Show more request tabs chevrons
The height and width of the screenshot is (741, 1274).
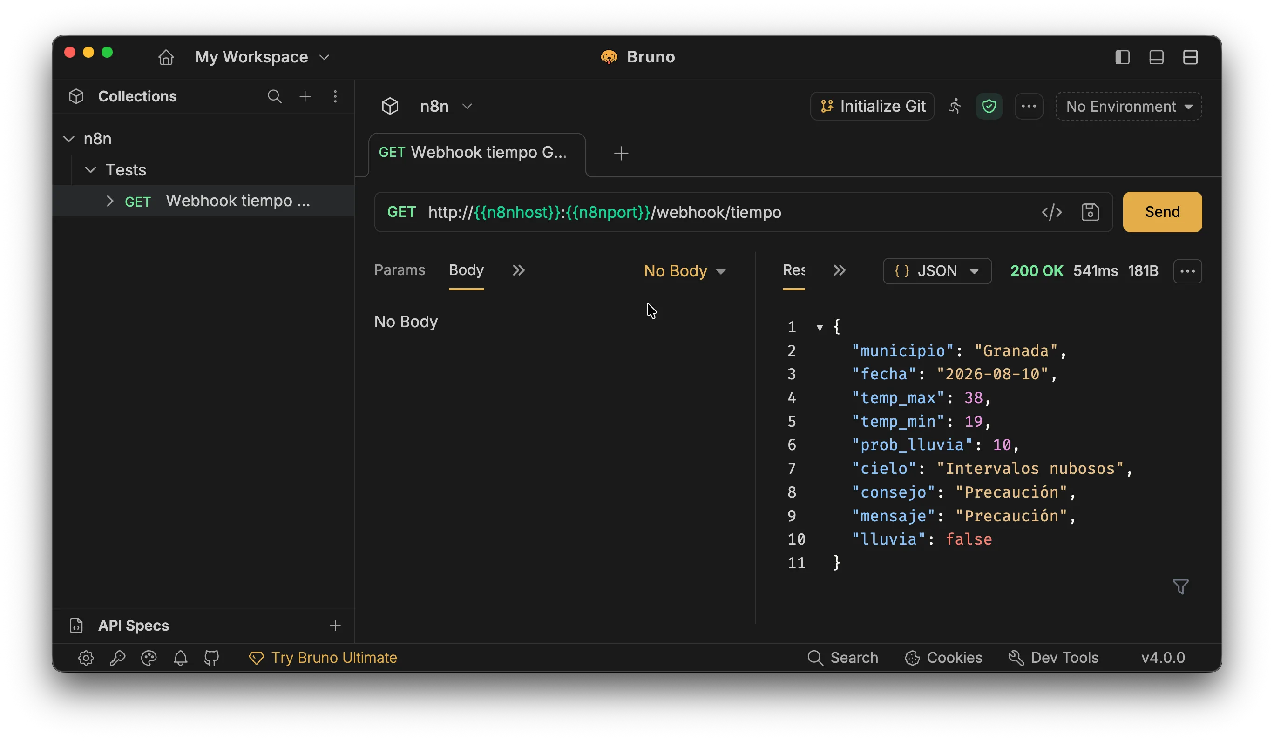coord(518,270)
